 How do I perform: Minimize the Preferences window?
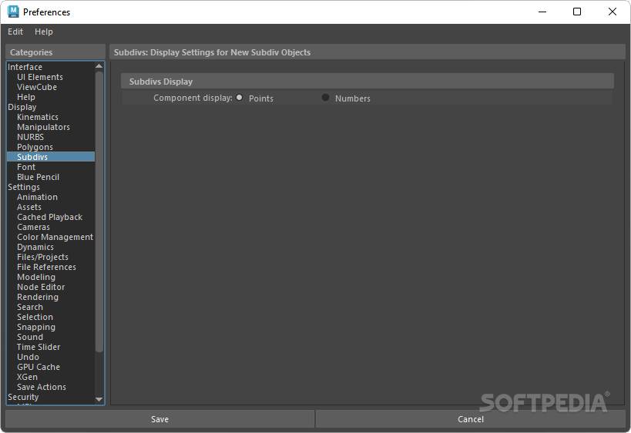(x=542, y=12)
